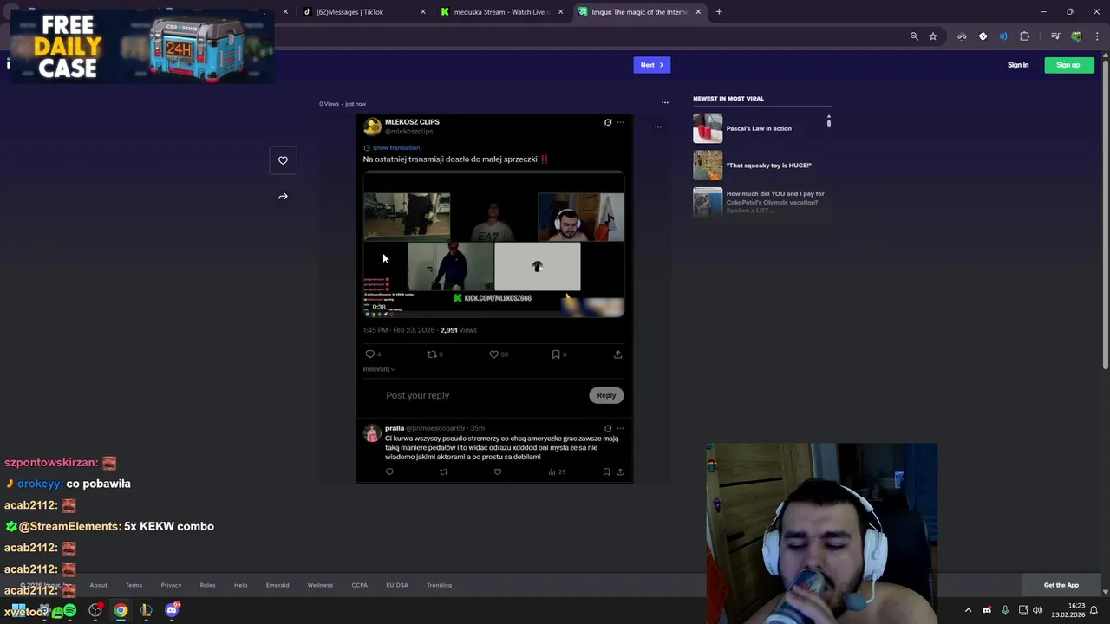Click the Chrome zoom magnifier icon
Image resolution: width=1110 pixels, height=624 pixels.
pos(914,36)
